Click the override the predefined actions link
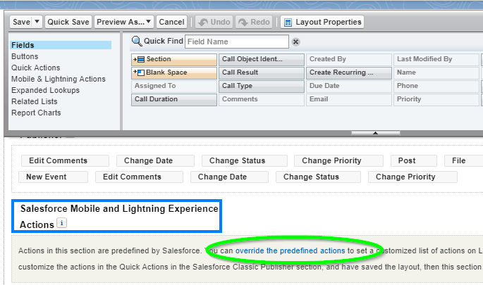Screen dimensions: 483x285 291,251
